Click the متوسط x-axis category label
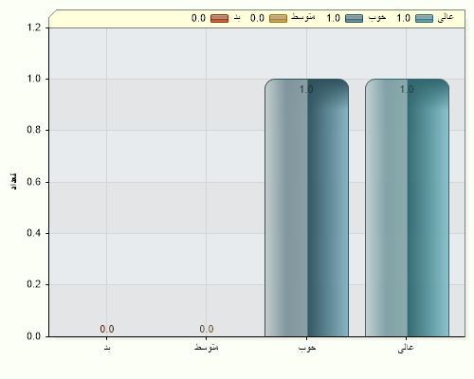Screen dimensions: 474x379 pos(207,347)
